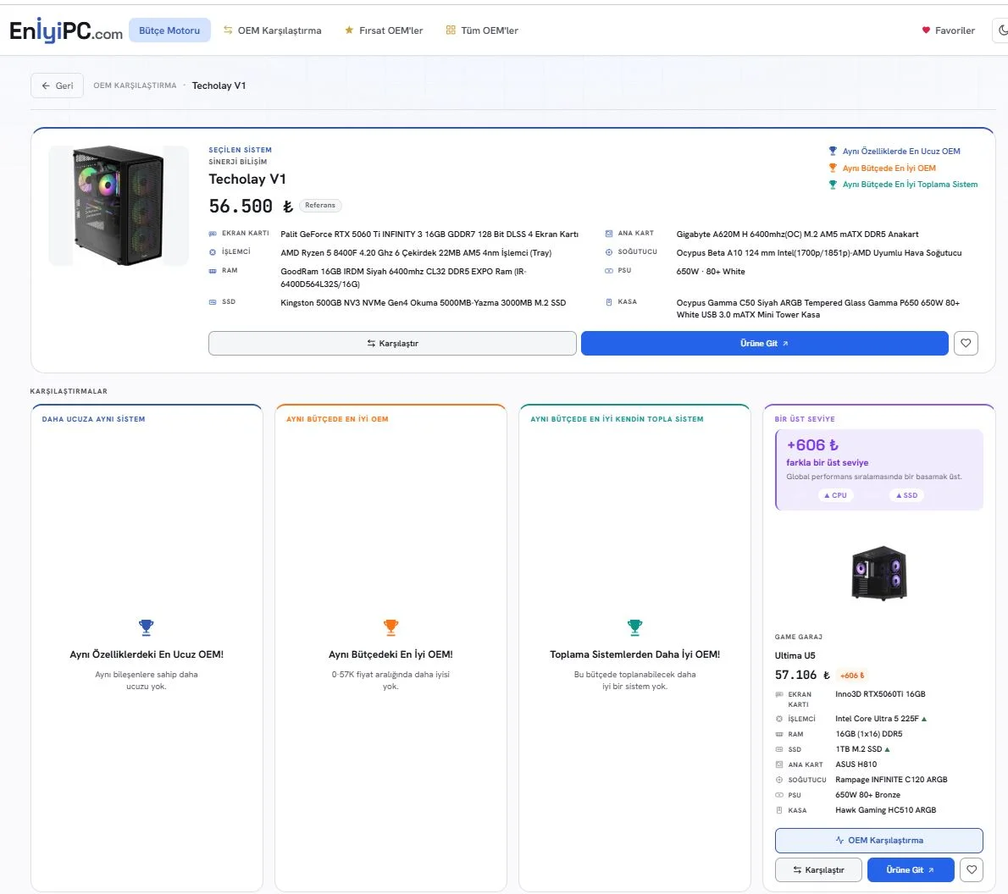Select the Gigabyte A620M H motherboard text
1008x894 pixels.
point(797,234)
